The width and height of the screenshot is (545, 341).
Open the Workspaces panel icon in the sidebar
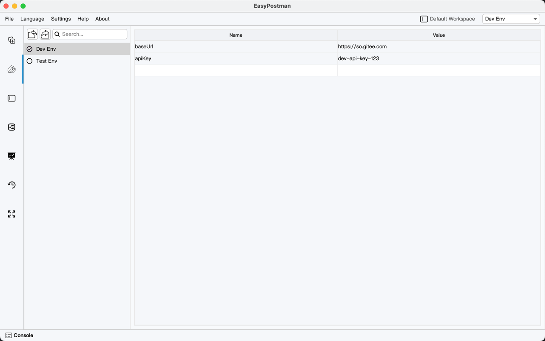(x=11, y=98)
